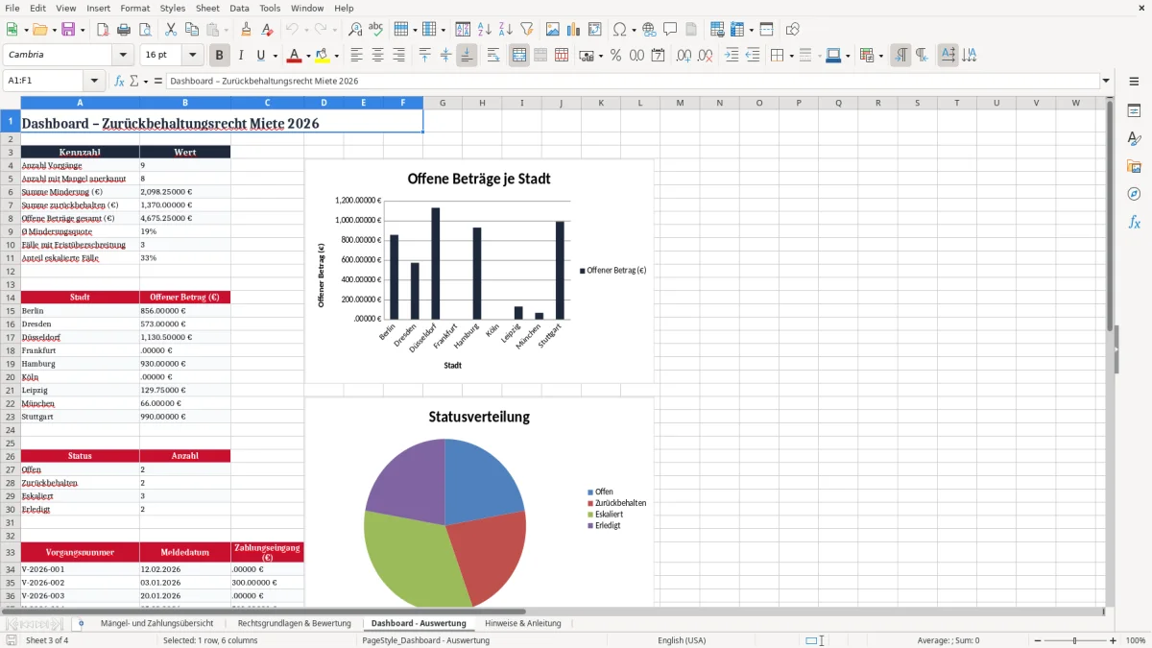Open sidebar Gallery panel
The width and height of the screenshot is (1152, 648).
(1134, 167)
